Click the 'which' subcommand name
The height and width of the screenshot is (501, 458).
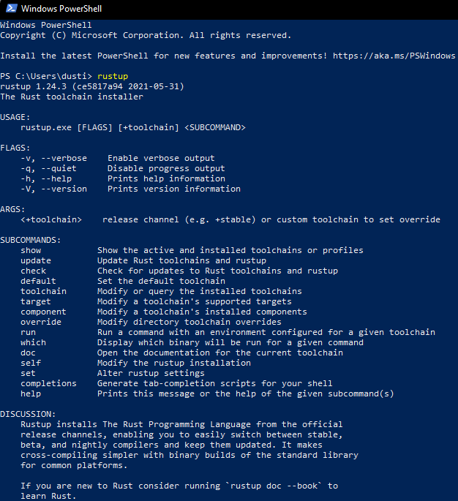(x=34, y=342)
